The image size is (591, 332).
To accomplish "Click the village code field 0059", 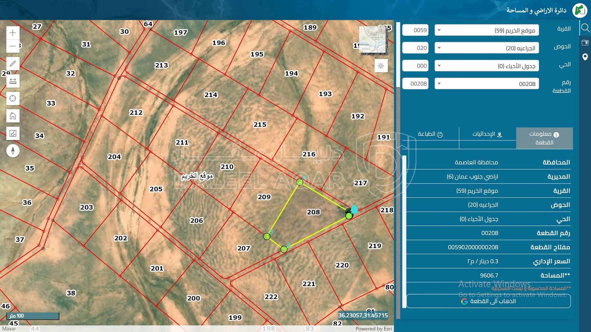I will (x=415, y=30).
